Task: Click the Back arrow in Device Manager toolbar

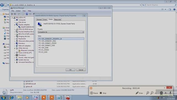Action: [12, 14]
